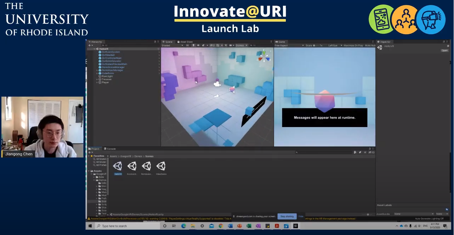Open Asset Labels tag icon in Inspector
This screenshot has width=454, height=235.
(447, 209)
